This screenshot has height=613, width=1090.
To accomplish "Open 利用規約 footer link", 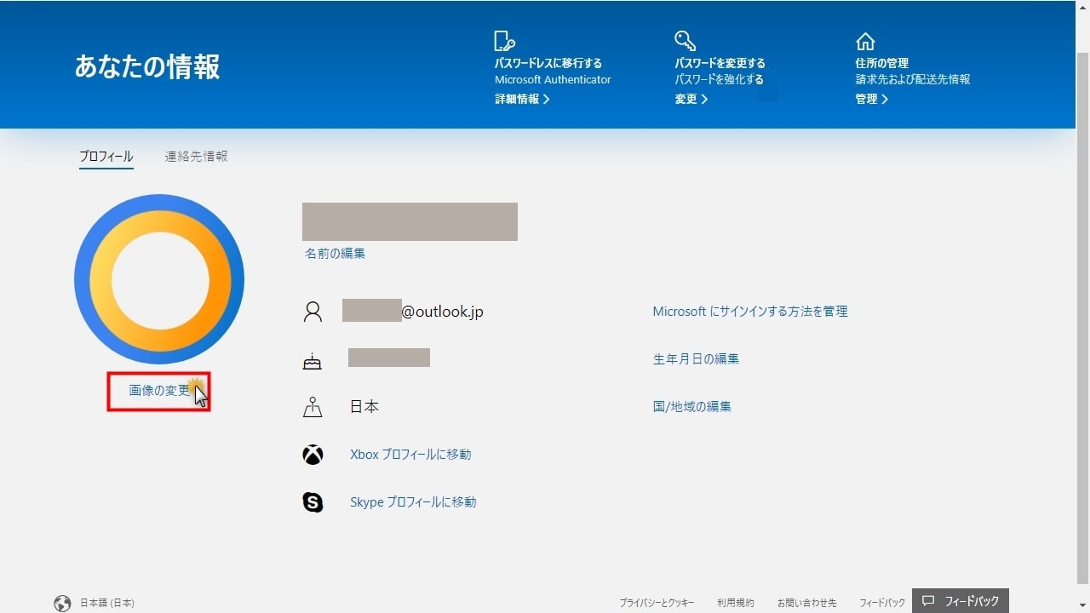I will pyautogui.click(x=736, y=603).
